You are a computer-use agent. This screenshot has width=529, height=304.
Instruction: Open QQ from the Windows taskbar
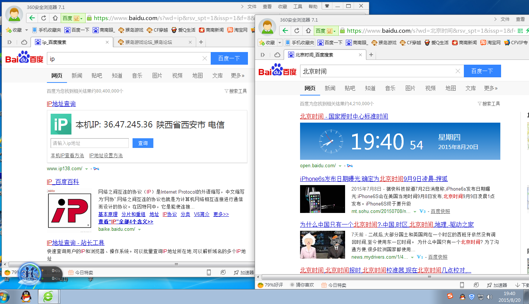pyautogui.click(x=26, y=297)
